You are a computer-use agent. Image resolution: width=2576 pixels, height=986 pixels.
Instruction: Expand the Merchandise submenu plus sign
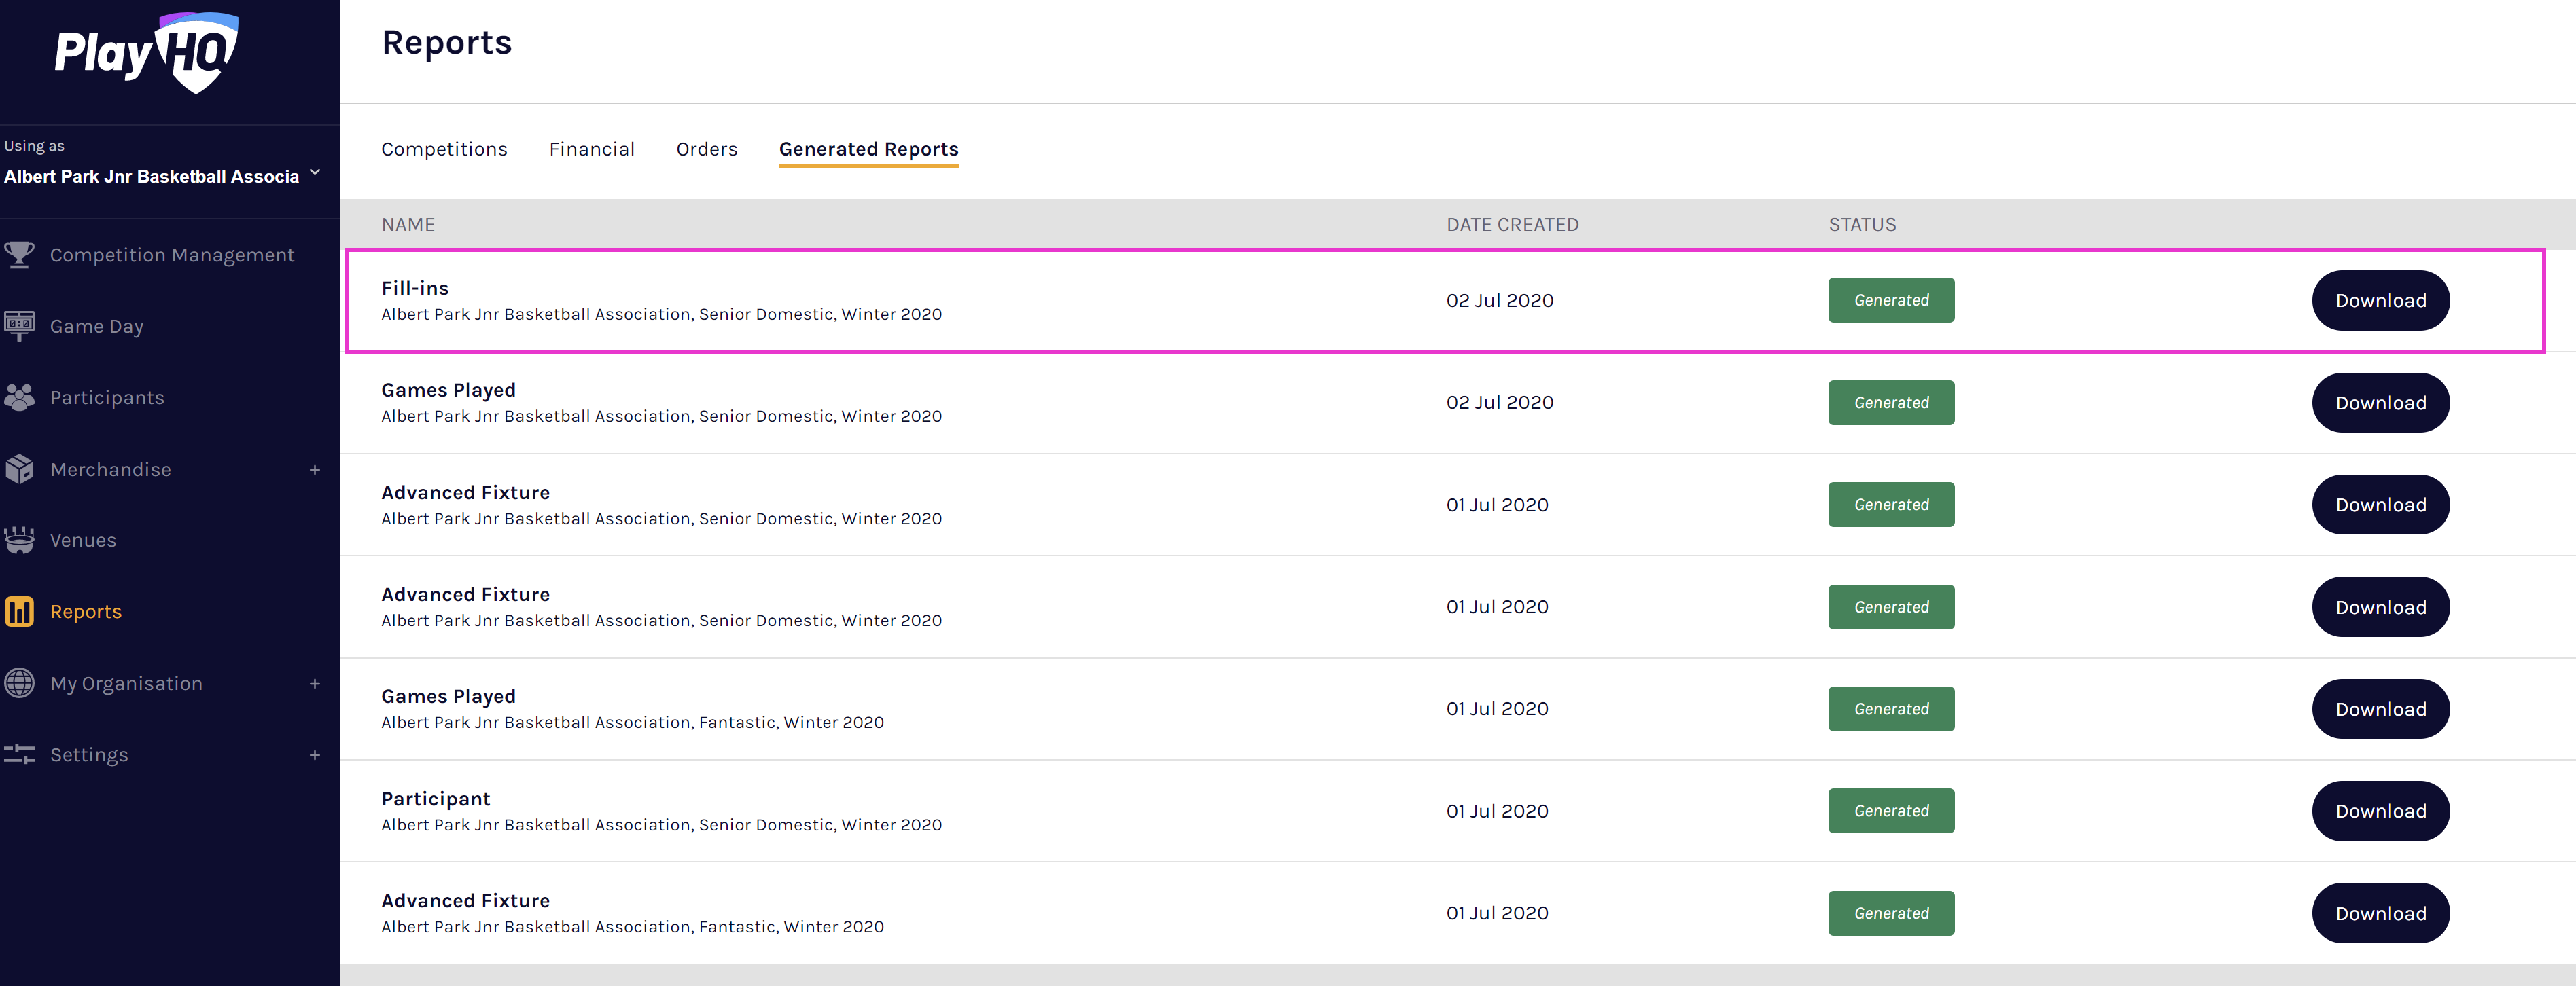pos(314,469)
